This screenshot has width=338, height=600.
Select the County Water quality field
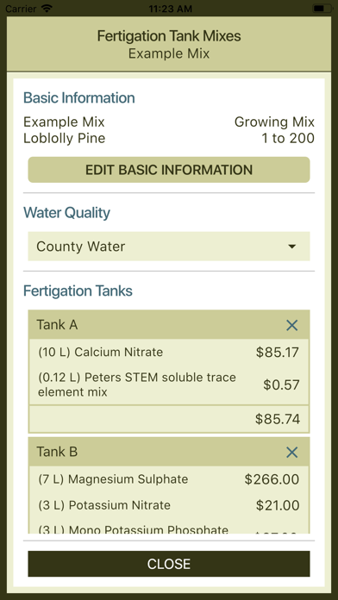point(169,246)
